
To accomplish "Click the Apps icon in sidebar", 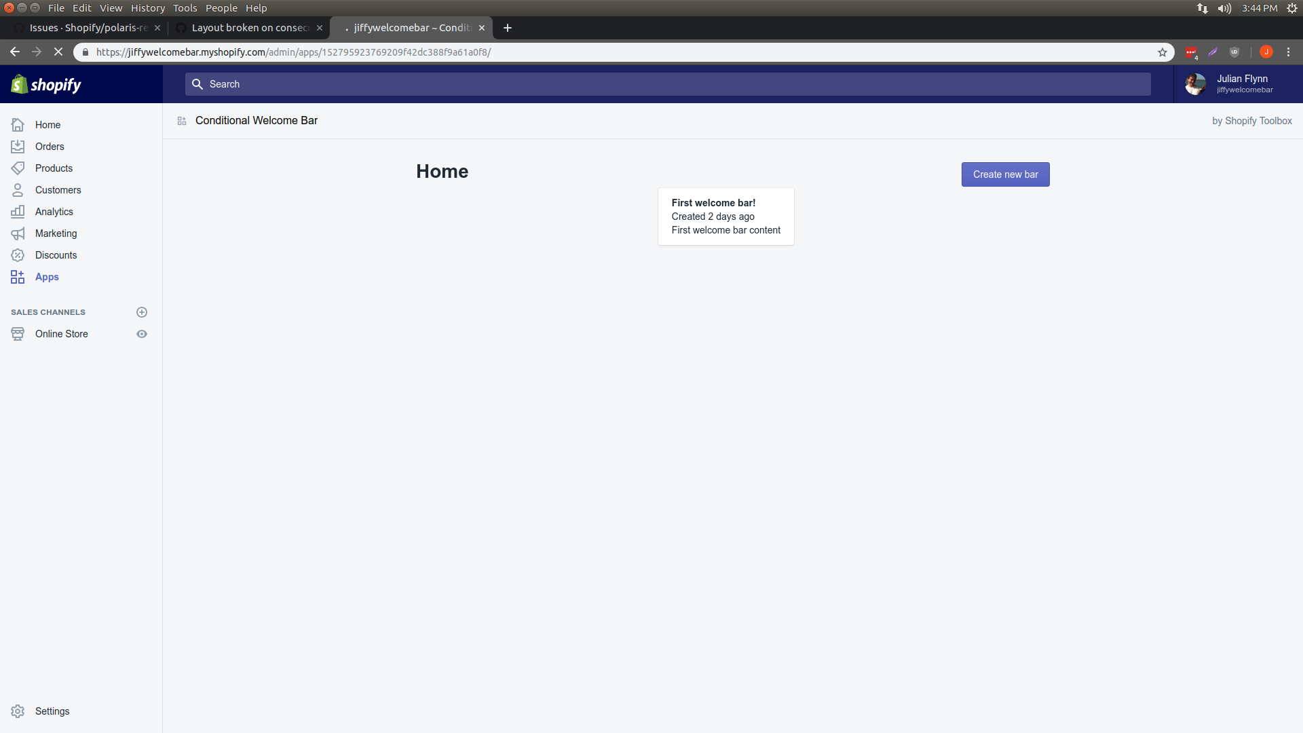I will point(17,276).
